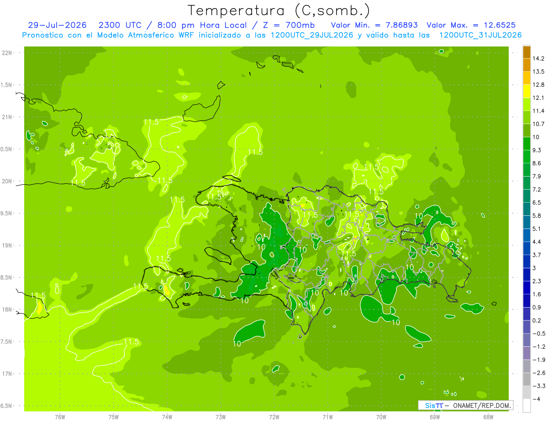The image size is (548, 423).
Task: Click the "-2.6" color scale label
Action: (x=538, y=373)
